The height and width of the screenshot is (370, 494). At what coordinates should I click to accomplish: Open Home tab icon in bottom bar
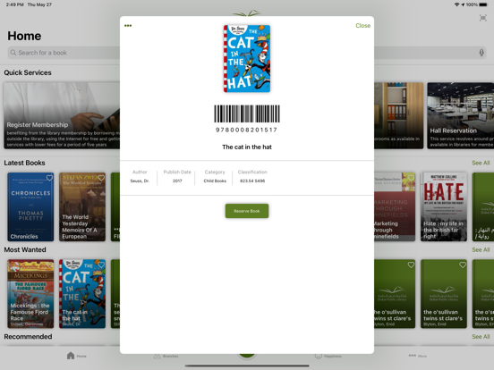click(71, 356)
